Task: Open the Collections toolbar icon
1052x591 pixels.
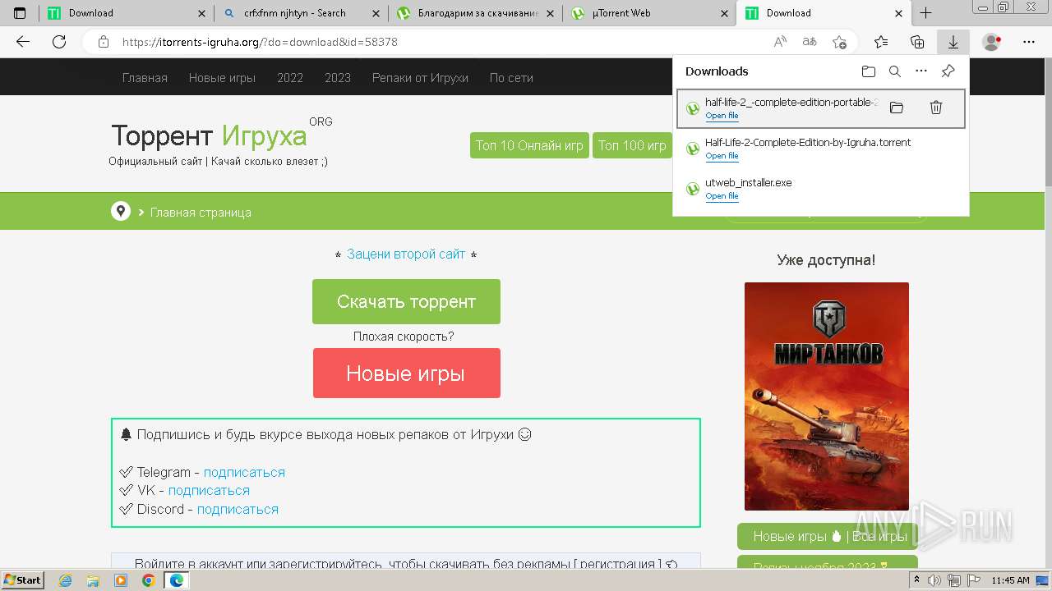Action: (917, 42)
